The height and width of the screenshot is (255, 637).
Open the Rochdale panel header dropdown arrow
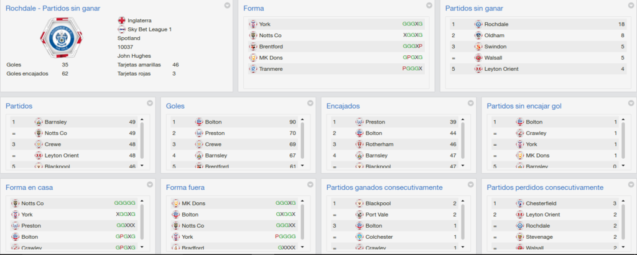point(228,6)
